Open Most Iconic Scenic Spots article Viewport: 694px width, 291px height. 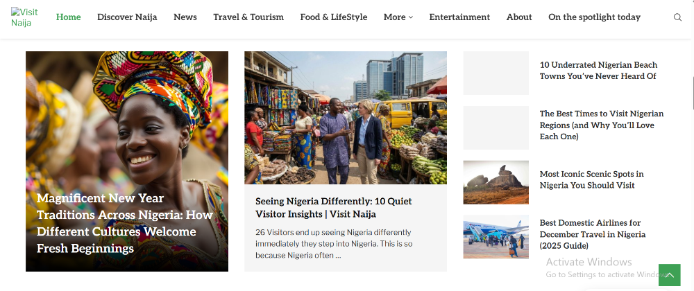(x=591, y=179)
